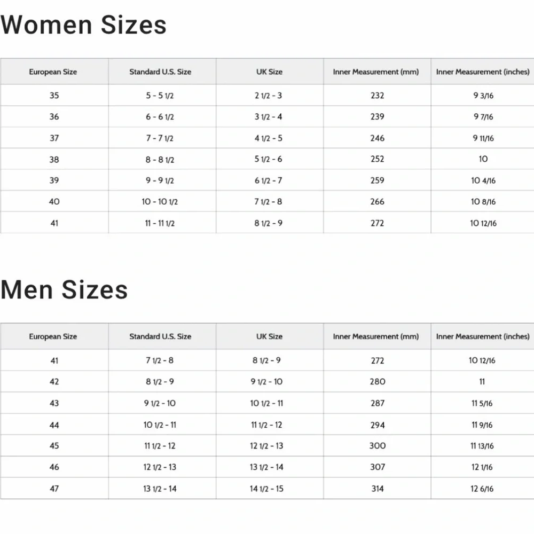Click the 280 mm measurement cell
This screenshot has height=534, width=534.
click(377, 382)
